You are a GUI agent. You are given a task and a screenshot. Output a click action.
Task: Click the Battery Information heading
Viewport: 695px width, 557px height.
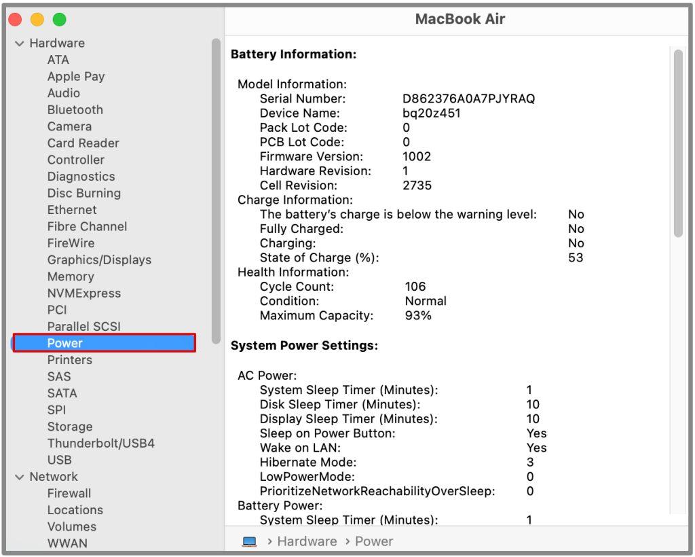click(293, 54)
